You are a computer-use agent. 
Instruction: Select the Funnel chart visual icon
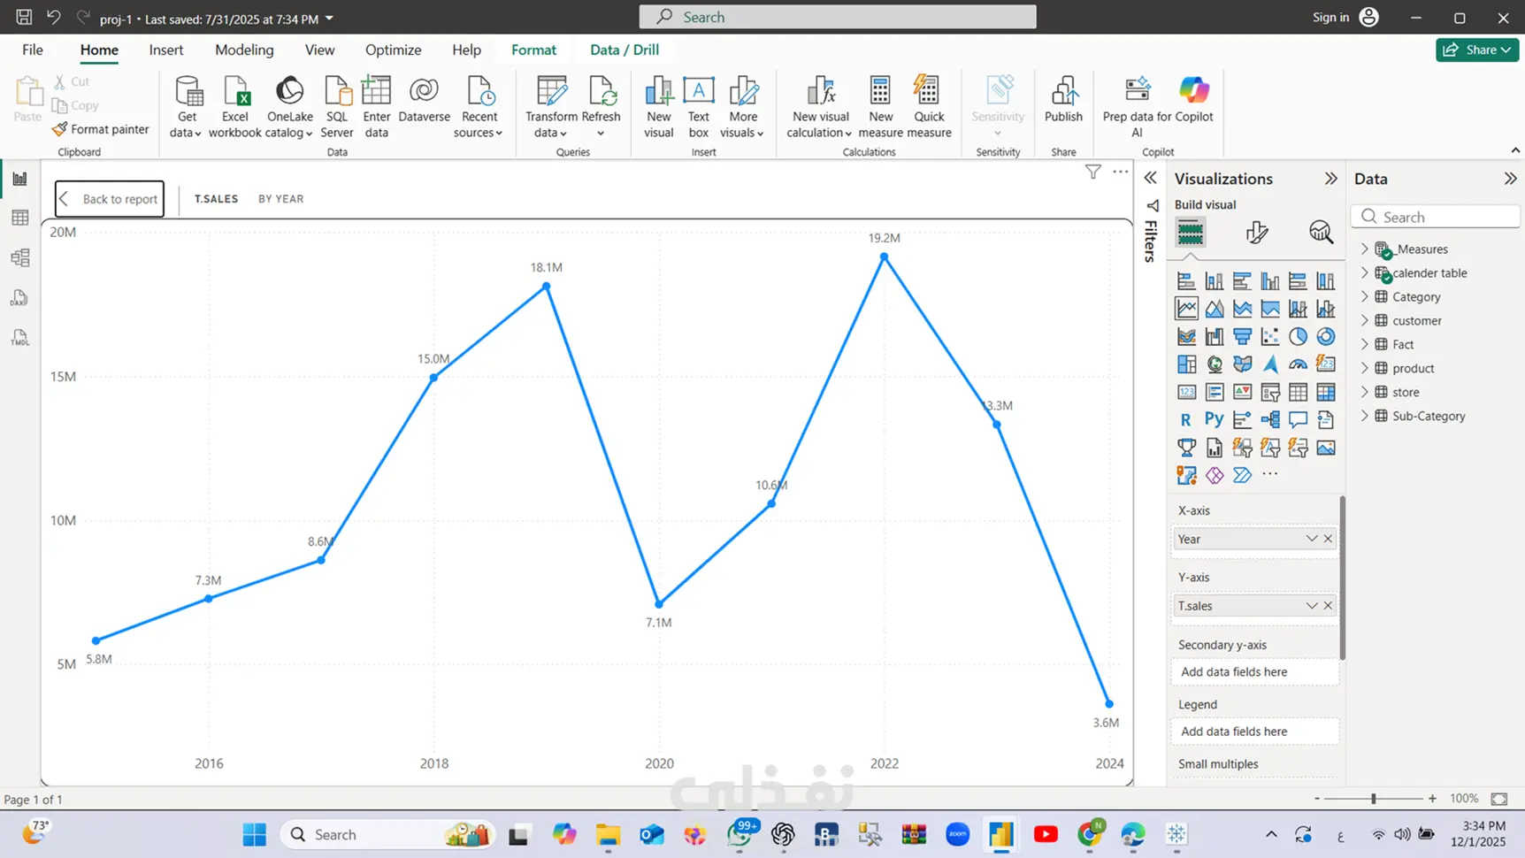point(1242,336)
